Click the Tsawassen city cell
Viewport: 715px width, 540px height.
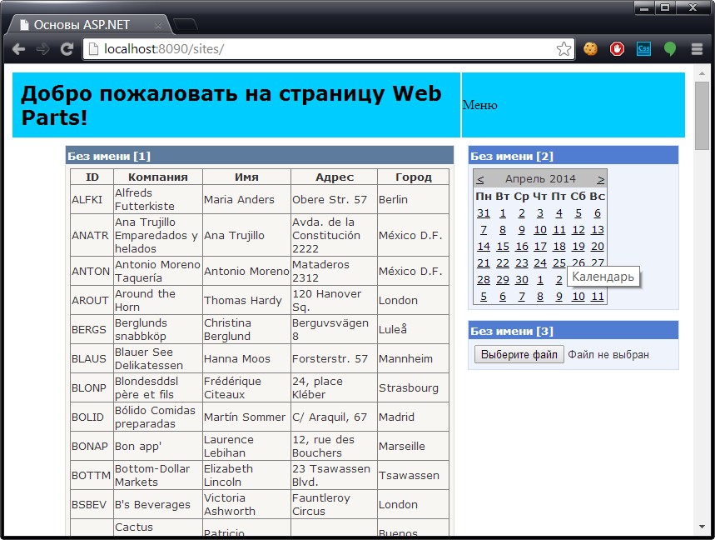(x=413, y=475)
